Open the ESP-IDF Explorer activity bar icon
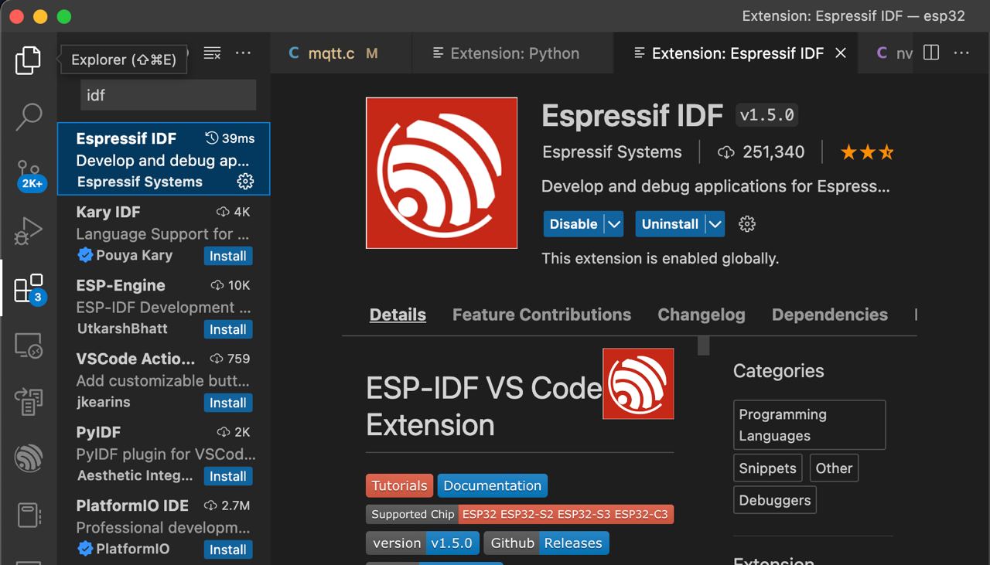 tap(28, 458)
